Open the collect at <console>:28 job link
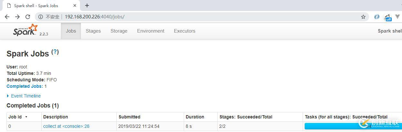Image resolution: width=402 pixels, height=132 pixels. (66, 126)
